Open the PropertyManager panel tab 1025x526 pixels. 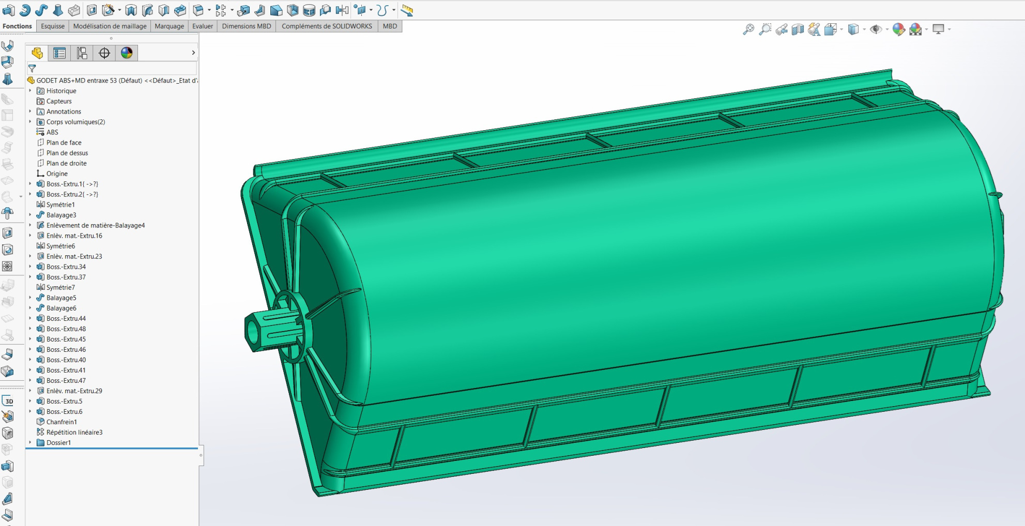click(x=59, y=53)
